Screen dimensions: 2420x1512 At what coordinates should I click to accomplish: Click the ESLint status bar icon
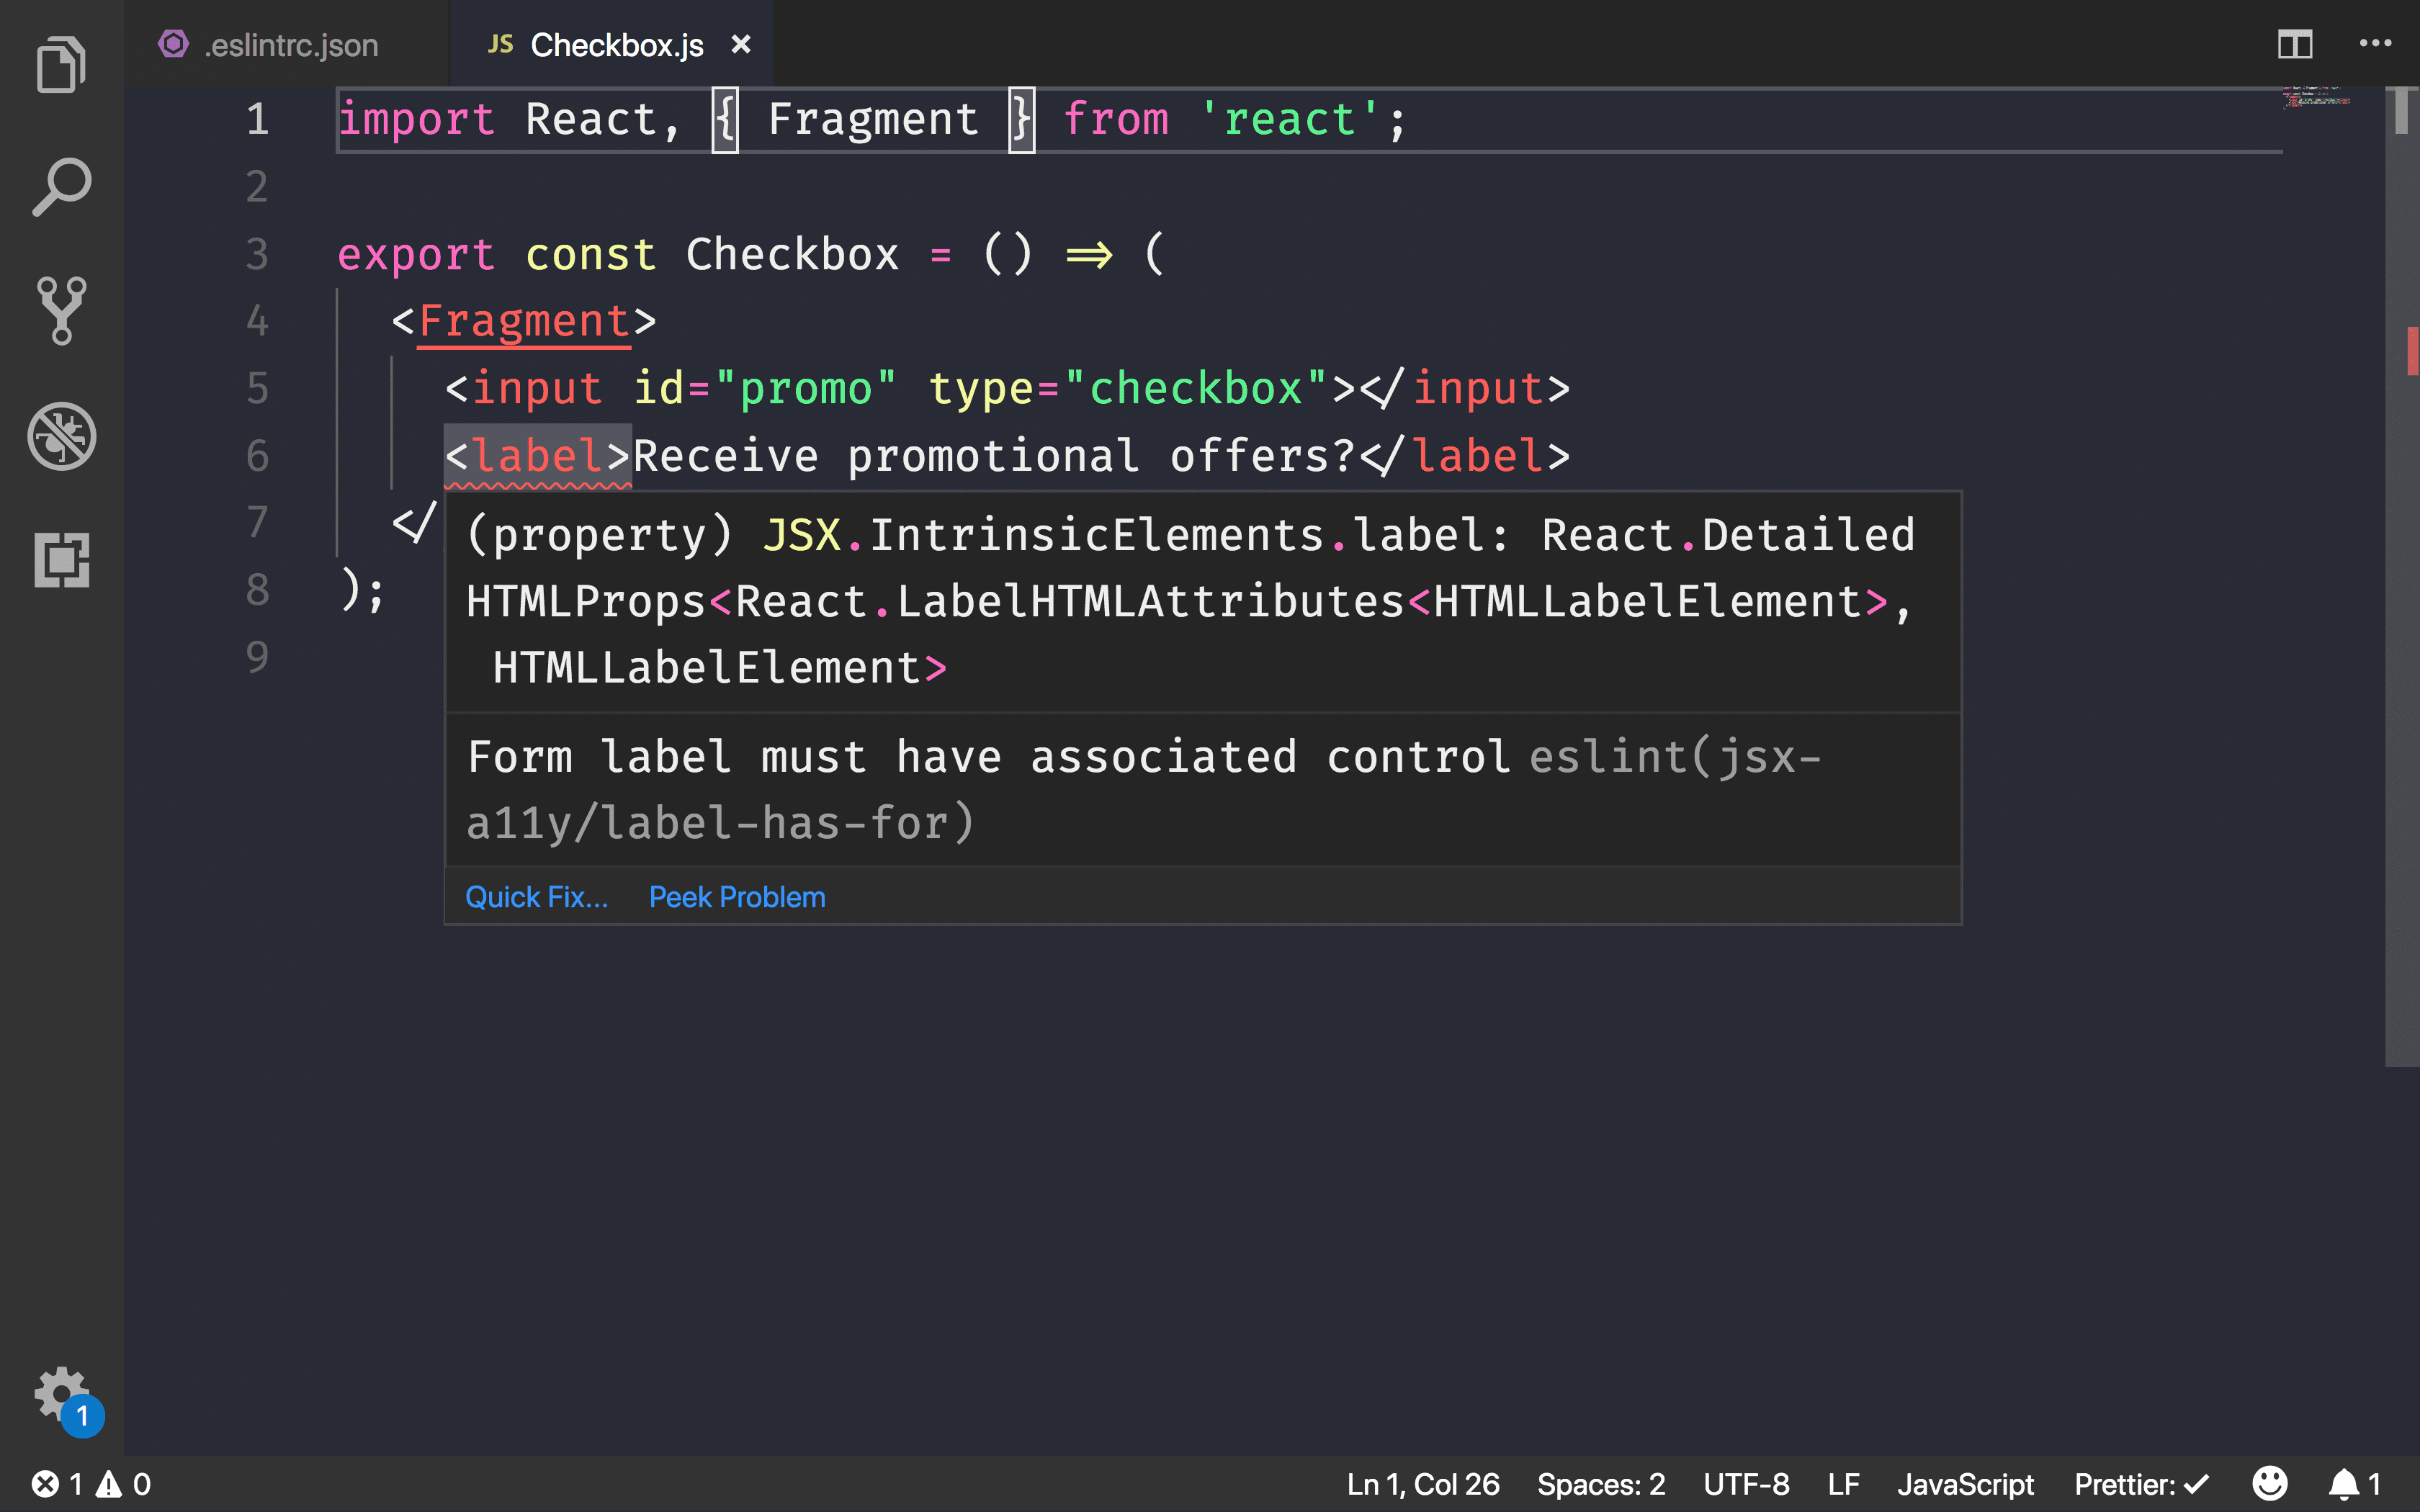(x=2270, y=1482)
